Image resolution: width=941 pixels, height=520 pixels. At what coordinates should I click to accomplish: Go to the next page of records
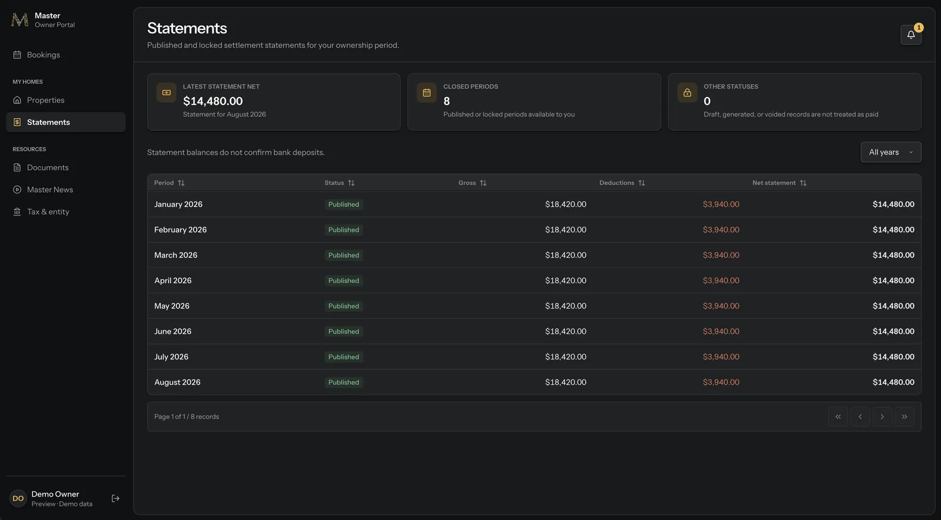(x=882, y=417)
